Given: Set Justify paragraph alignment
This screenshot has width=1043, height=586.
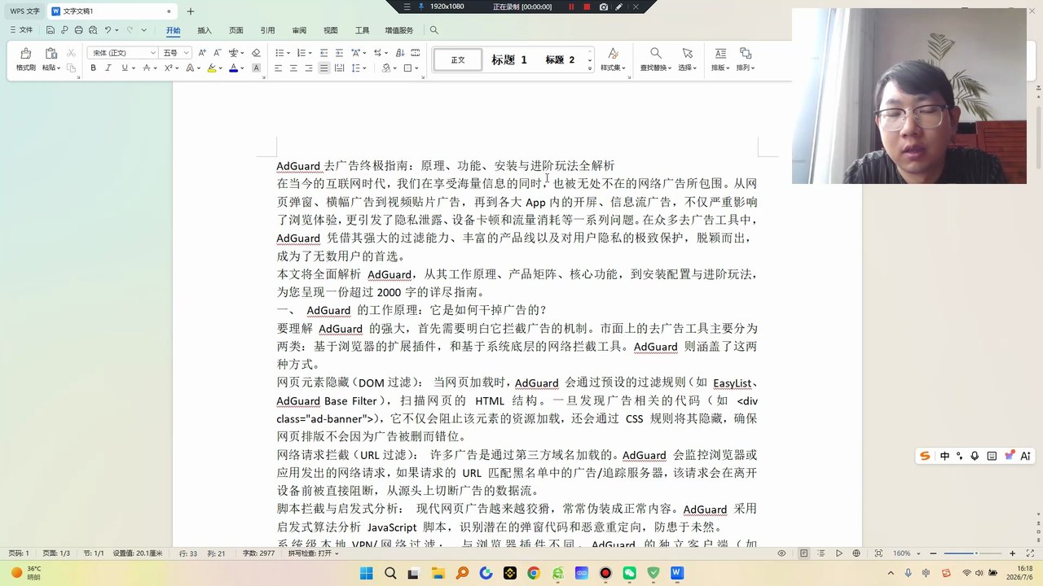Looking at the screenshot, I should point(324,68).
